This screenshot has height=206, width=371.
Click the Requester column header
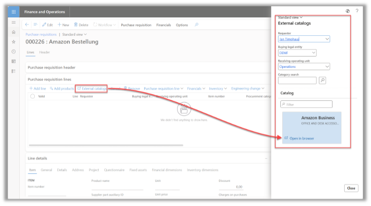pyautogui.click(x=86, y=96)
